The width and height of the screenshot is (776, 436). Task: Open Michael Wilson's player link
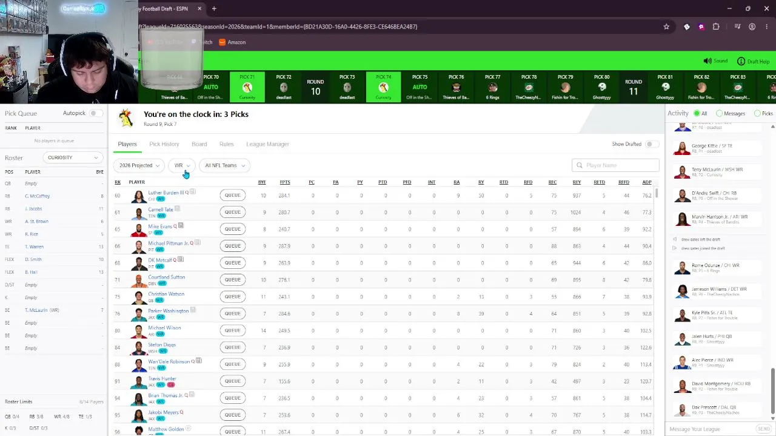(x=164, y=328)
